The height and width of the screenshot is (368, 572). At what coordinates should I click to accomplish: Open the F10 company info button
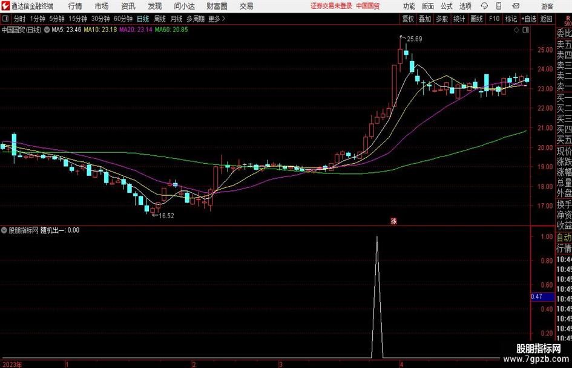pos(495,19)
